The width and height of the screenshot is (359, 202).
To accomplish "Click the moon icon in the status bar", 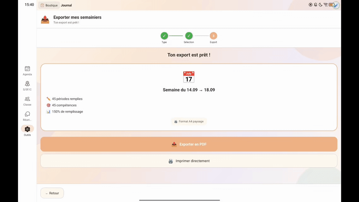I will pyautogui.click(x=321, y=5).
